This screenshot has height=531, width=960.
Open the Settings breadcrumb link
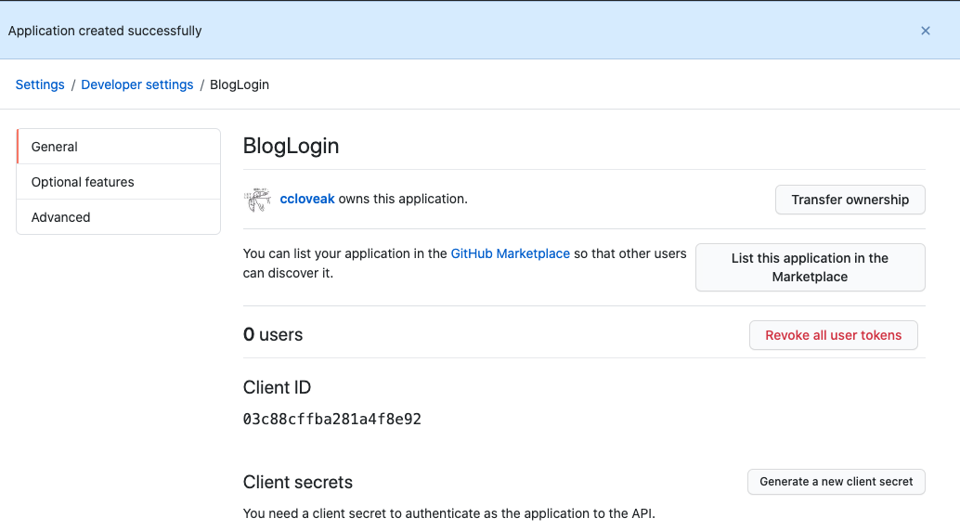coord(40,84)
